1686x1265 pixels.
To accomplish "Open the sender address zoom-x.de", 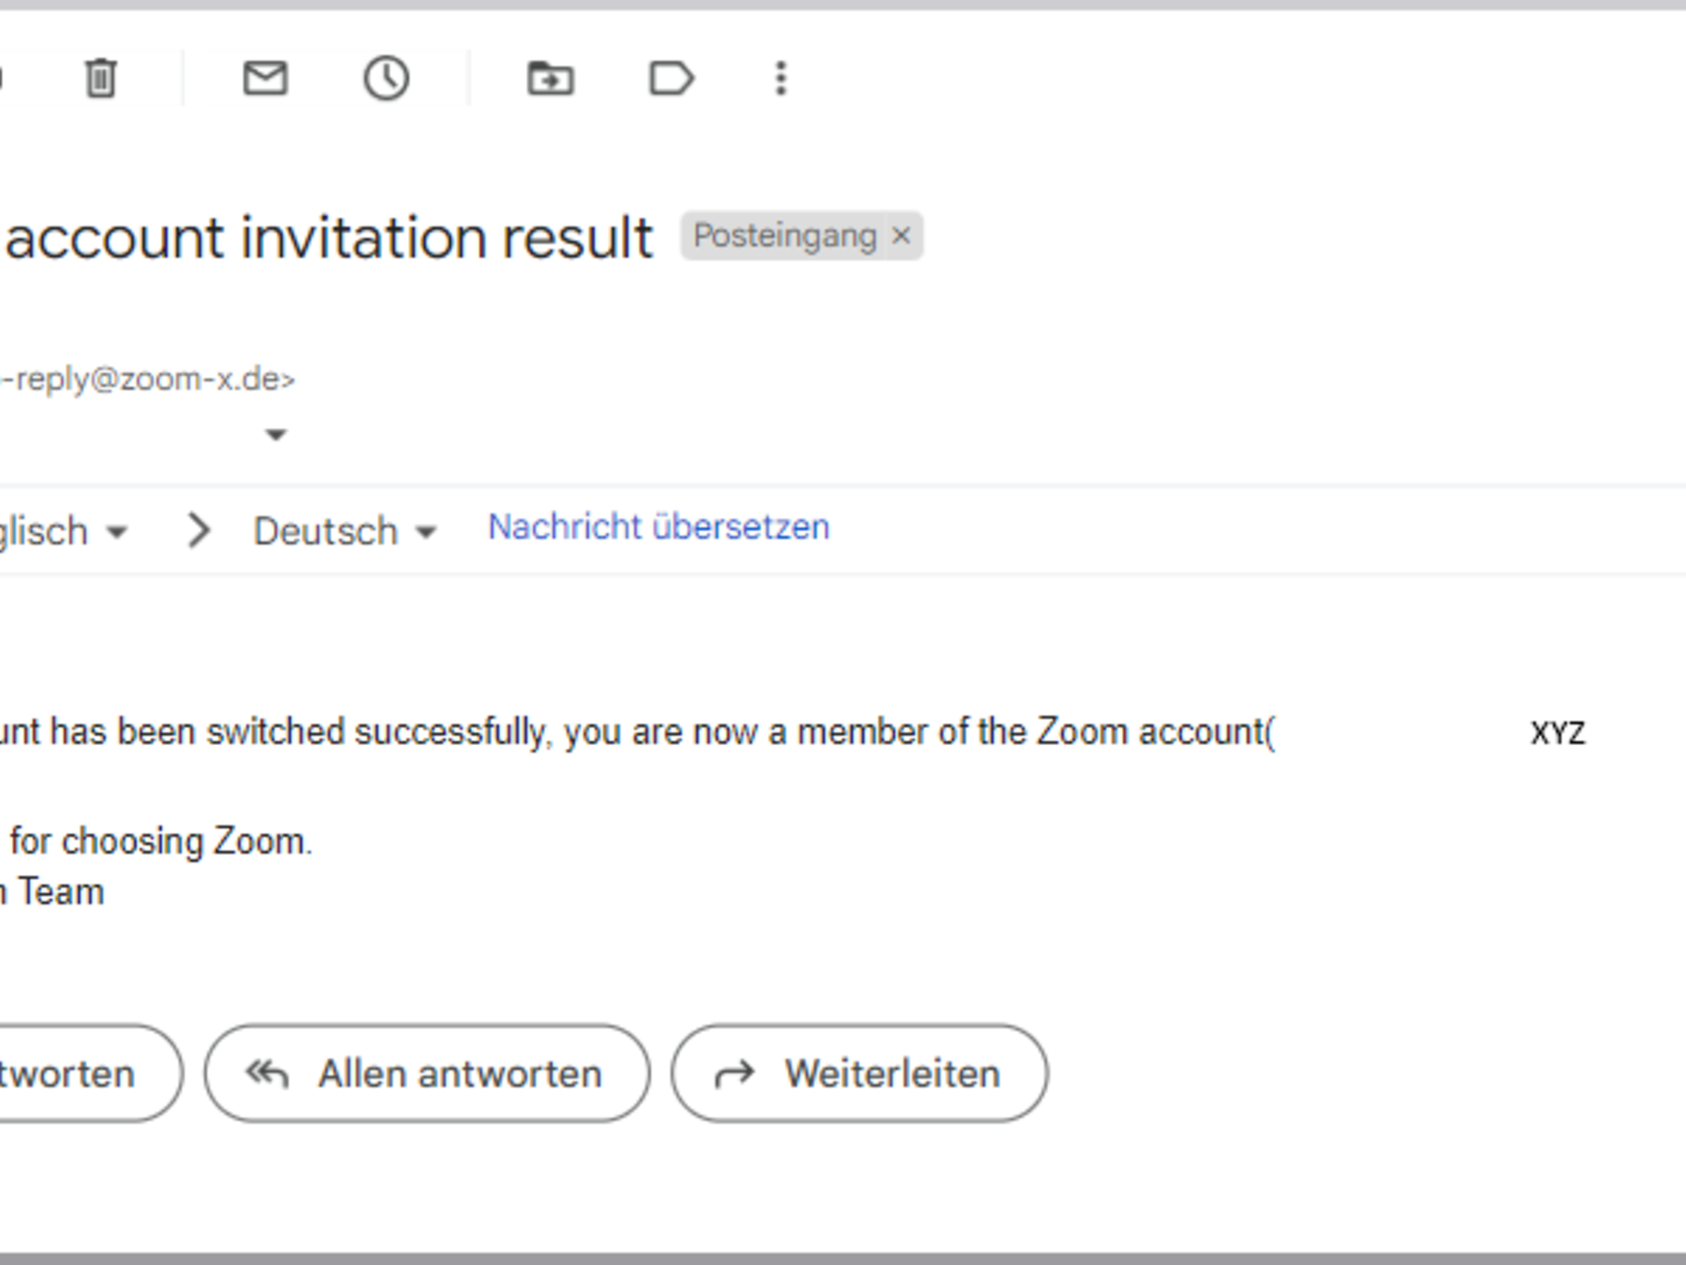I will pyautogui.click(x=145, y=379).
